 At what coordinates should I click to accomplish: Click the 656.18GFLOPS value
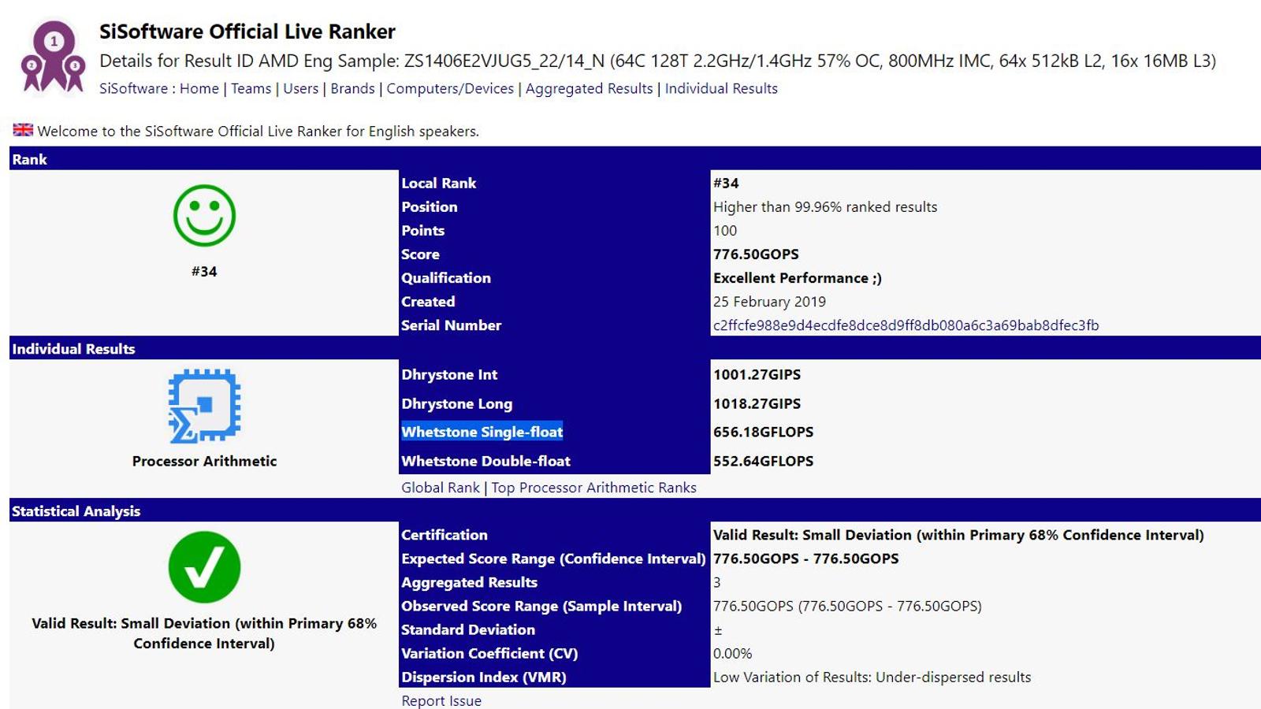764,432
